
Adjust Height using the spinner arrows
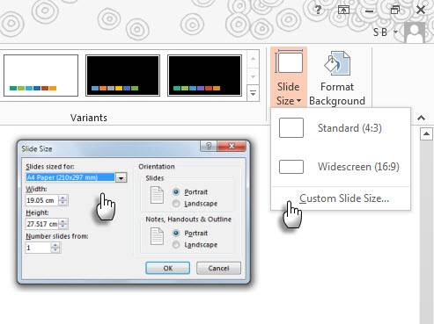[63, 224]
